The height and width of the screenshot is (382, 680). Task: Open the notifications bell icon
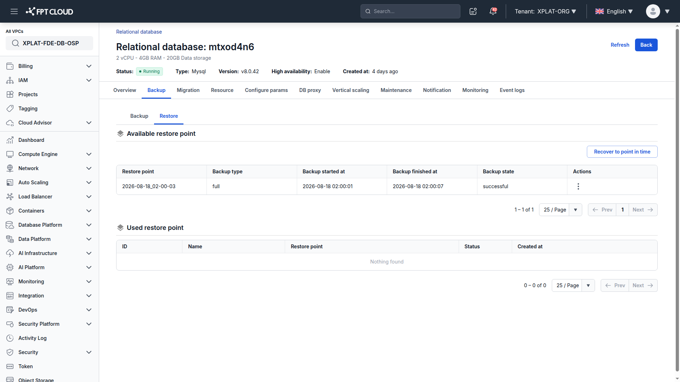(x=493, y=11)
